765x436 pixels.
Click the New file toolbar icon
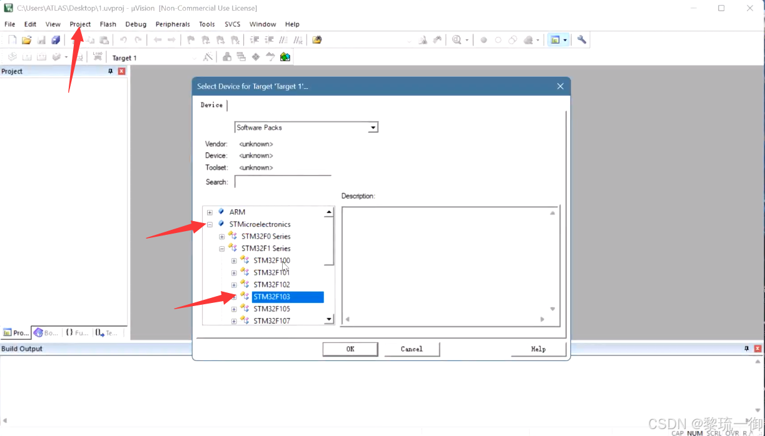coord(11,40)
